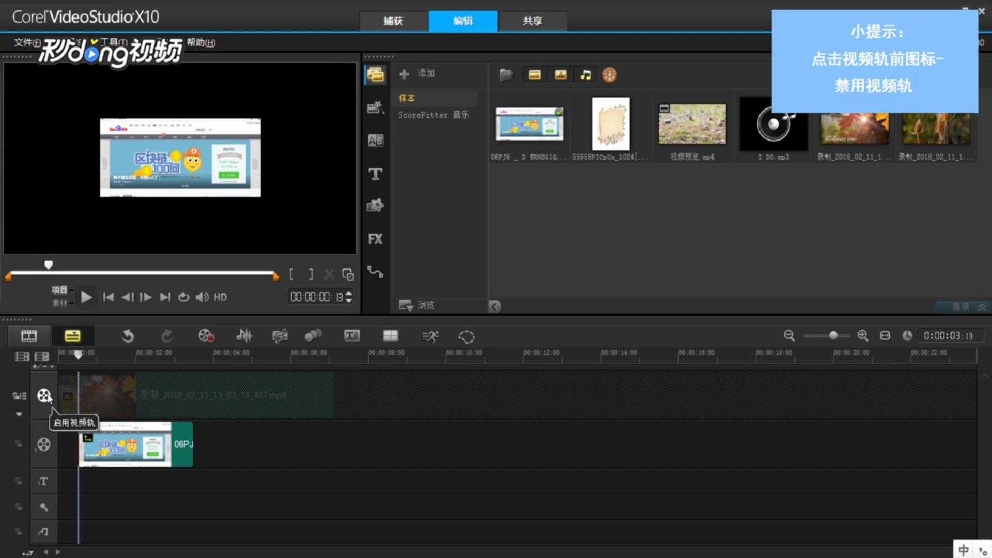Enable the main video track

point(44,396)
